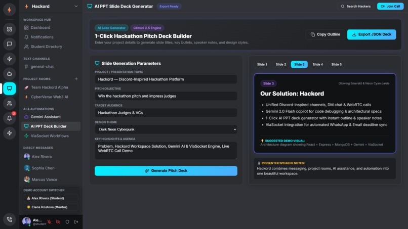Switch account to Elena Rostova (Mentor)
Image resolution: width=408 pixels, height=229 pixels.
click(51, 207)
